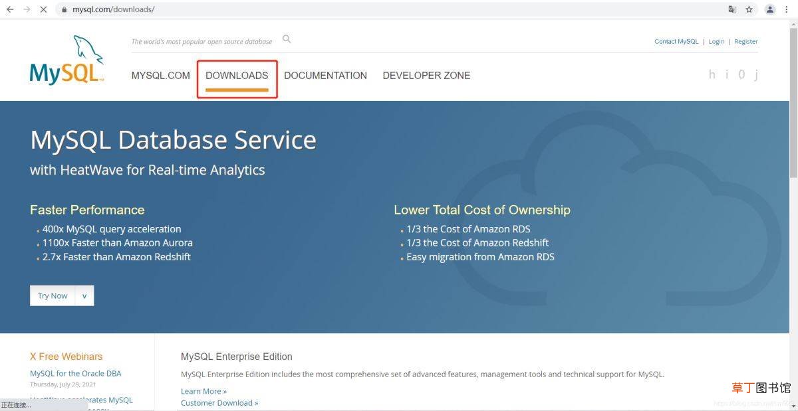Click the 'i' social icon in header
798x411 pixels.
click(x=727, y=74)
